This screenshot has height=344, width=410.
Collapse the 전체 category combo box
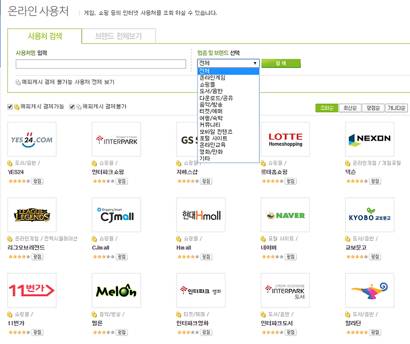[x=228, y=63]
